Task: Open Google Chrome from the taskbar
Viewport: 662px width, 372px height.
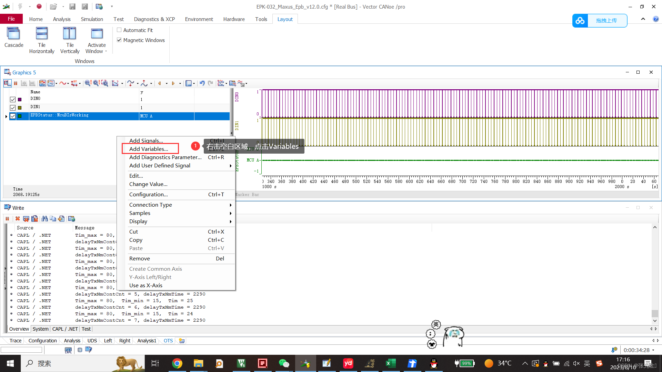Action: click(x=177, y=363)
